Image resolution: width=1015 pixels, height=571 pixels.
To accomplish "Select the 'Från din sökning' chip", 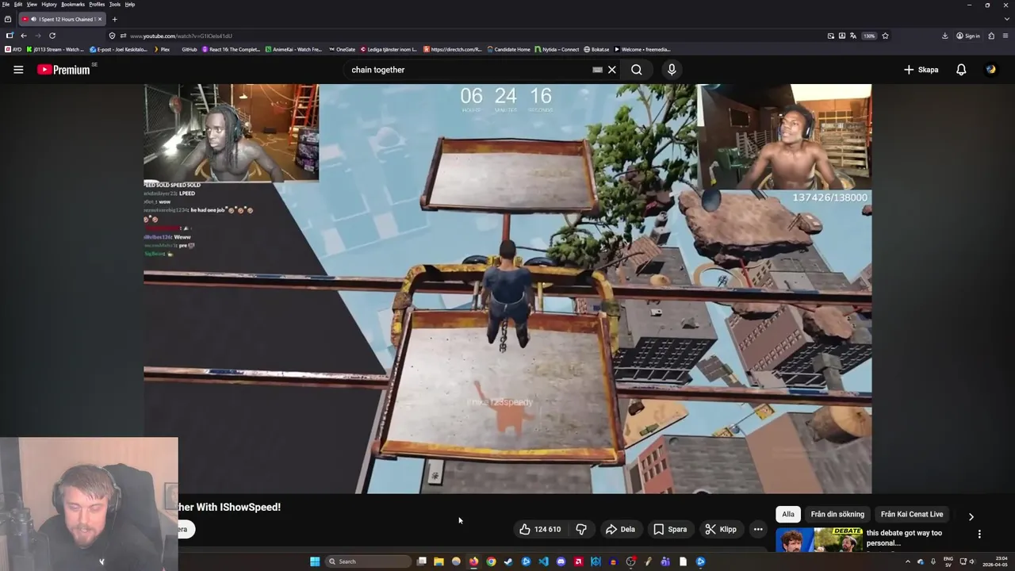I will 837,514.
